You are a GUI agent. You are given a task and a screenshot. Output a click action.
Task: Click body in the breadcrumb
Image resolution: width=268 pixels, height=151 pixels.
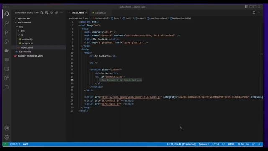pos(129,18)
